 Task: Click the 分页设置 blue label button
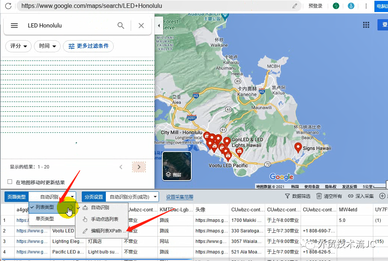(x=94, y=197)
